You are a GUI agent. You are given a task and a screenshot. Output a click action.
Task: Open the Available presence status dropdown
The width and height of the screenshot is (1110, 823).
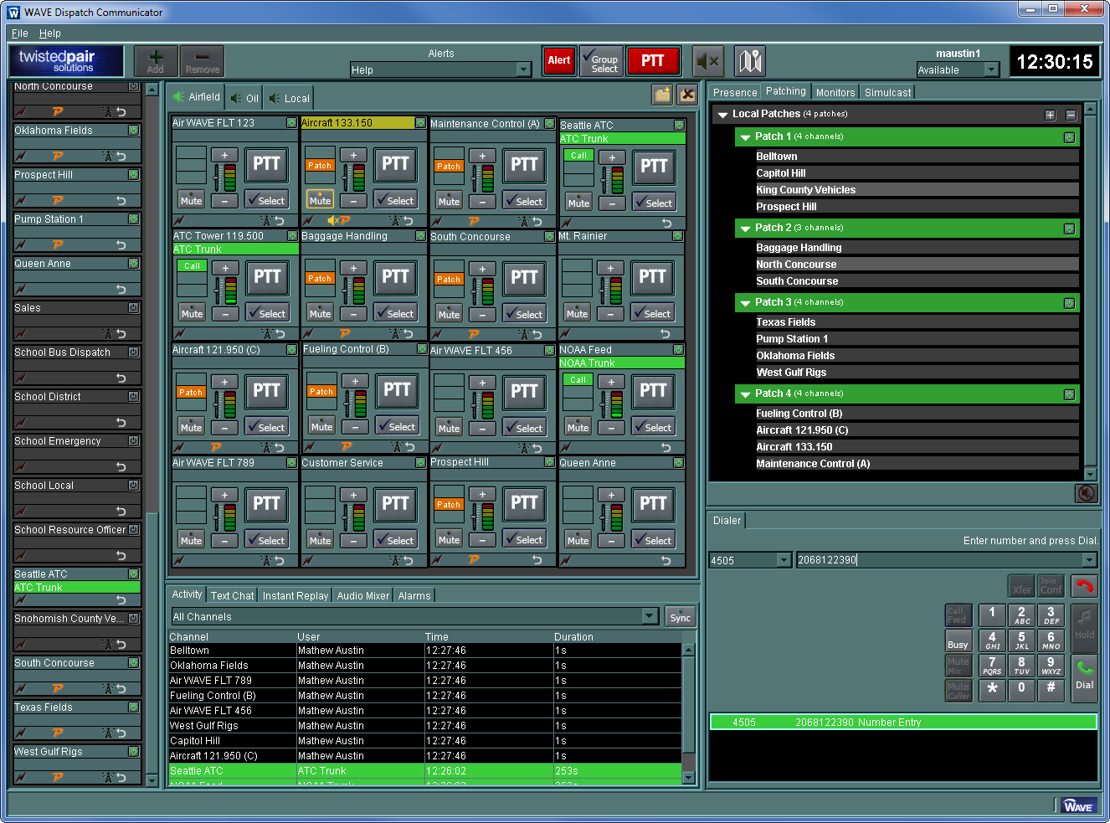tap(991, 69)
